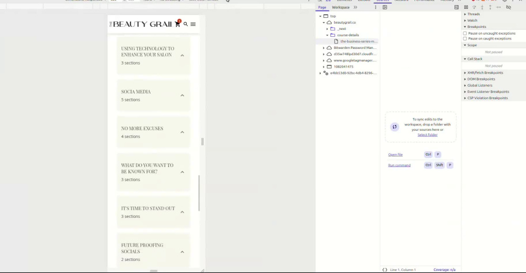Click the folder icon beside _next
The image size is (526, 273).
(333, 29)
